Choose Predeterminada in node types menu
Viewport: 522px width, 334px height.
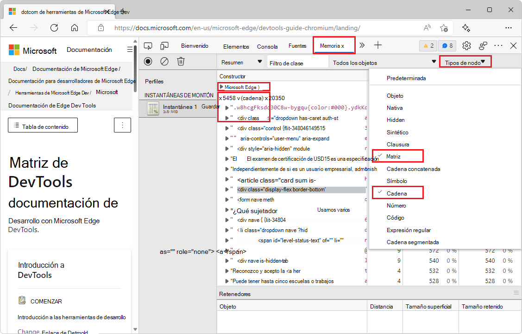pyautogui.click(x=406, y=78)
